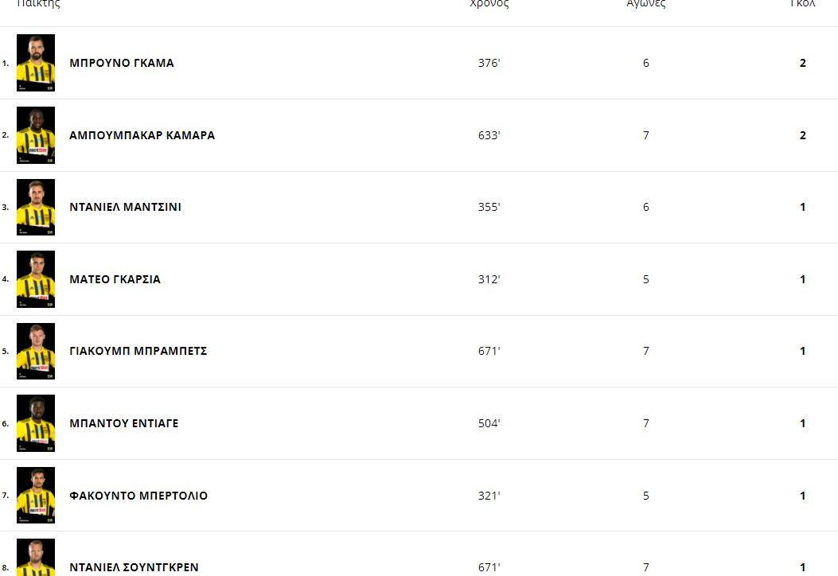Image resolution: width=838 pixels, height=576 pixels.
Task: Open Ματέο Γκαρσία player photo
Action: click(36, 279)
